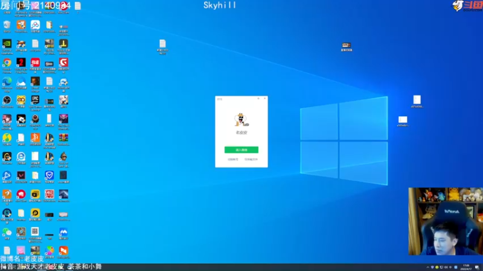This screenshot has height=271, width=483.
Task: Open the Recycle Bin desktop icon
Action: [x=7, y=25]
